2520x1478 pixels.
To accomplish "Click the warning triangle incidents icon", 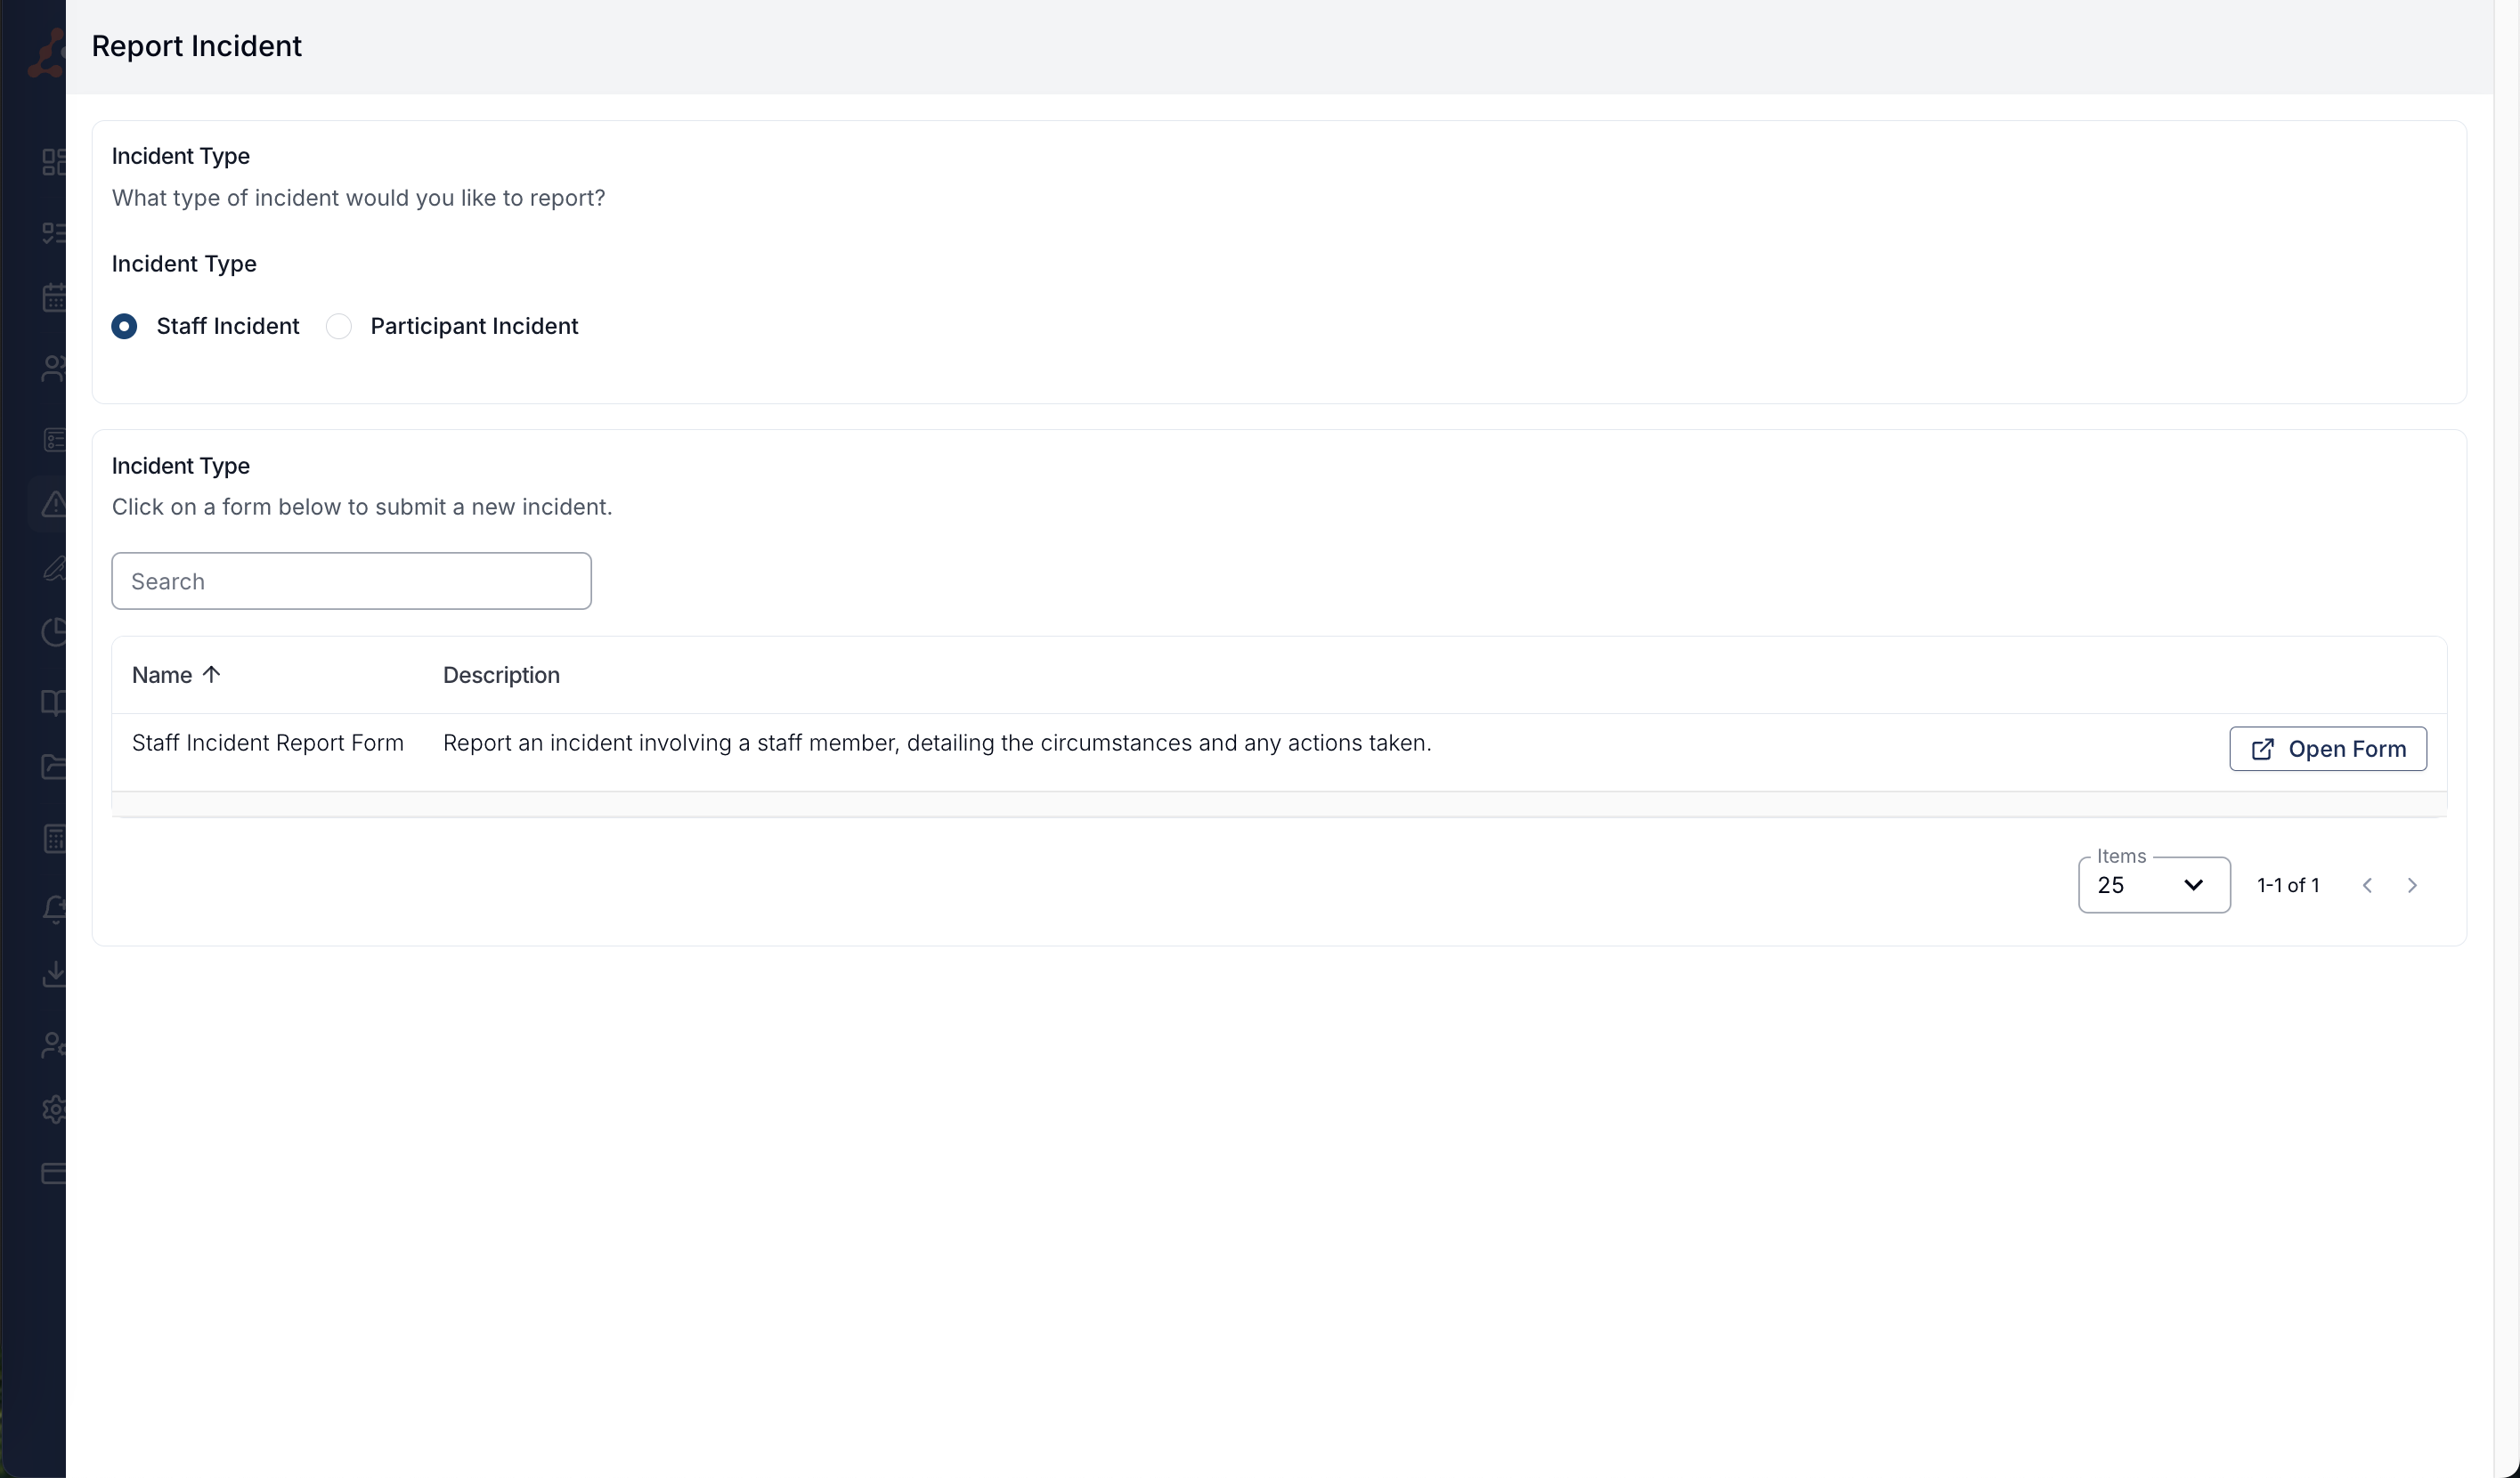I will pos(54,503).
